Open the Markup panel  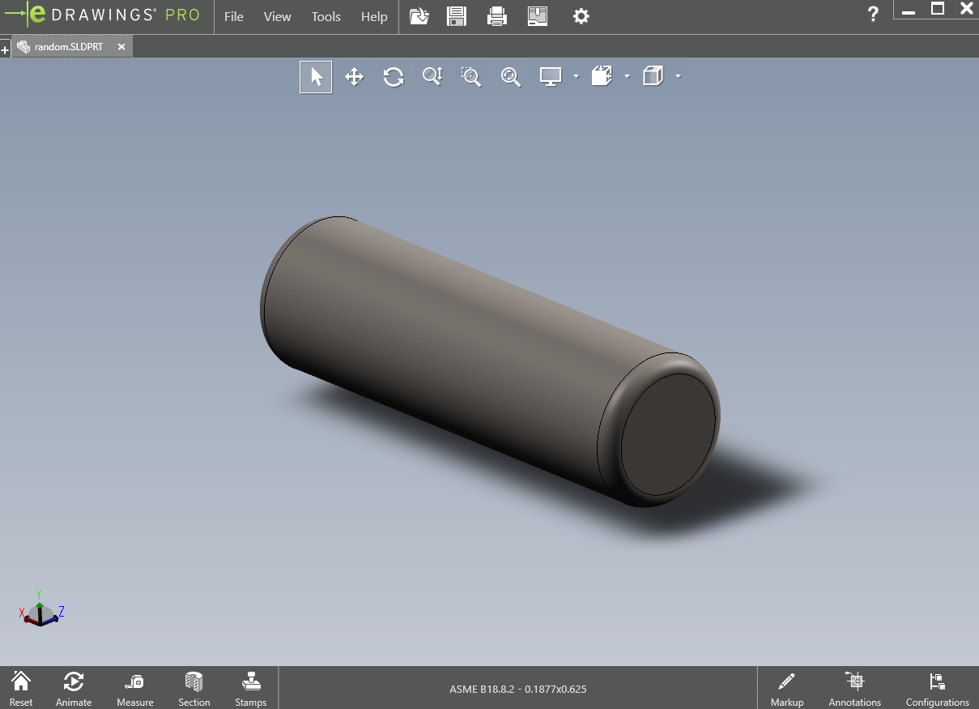click(787, 688)
